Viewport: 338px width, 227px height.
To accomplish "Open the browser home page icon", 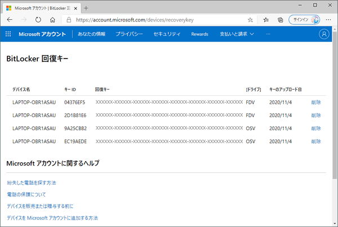I will [52, 20].
